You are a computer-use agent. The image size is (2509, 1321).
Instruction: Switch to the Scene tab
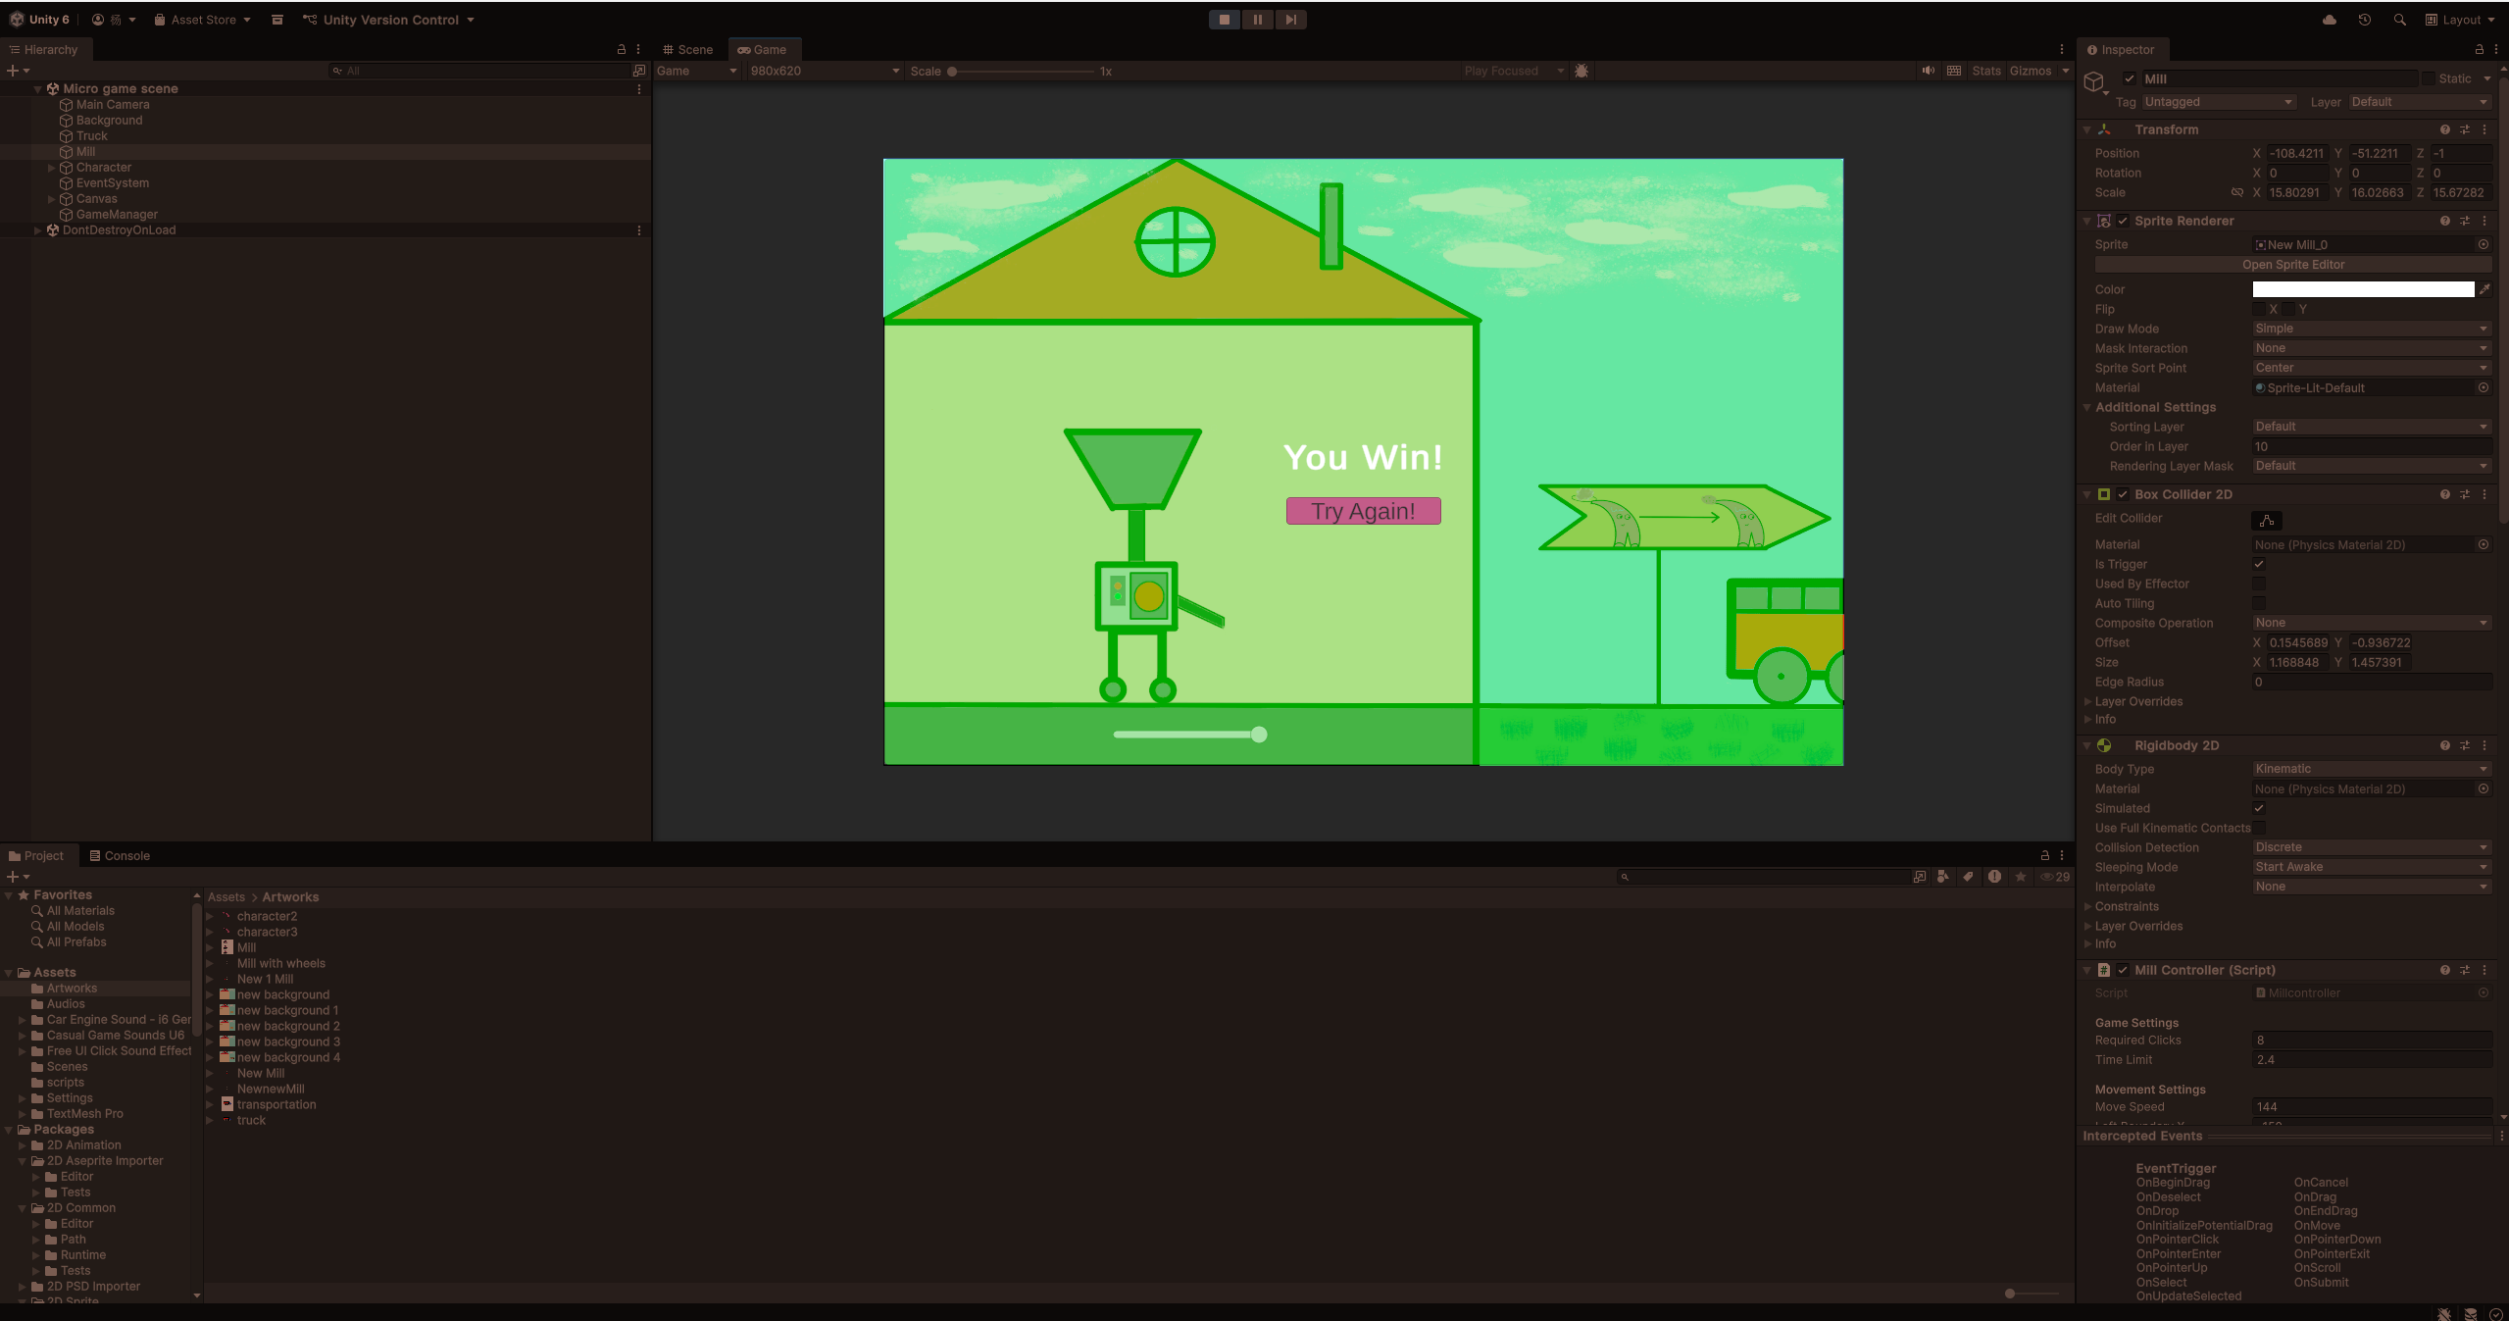coord(687,49)
